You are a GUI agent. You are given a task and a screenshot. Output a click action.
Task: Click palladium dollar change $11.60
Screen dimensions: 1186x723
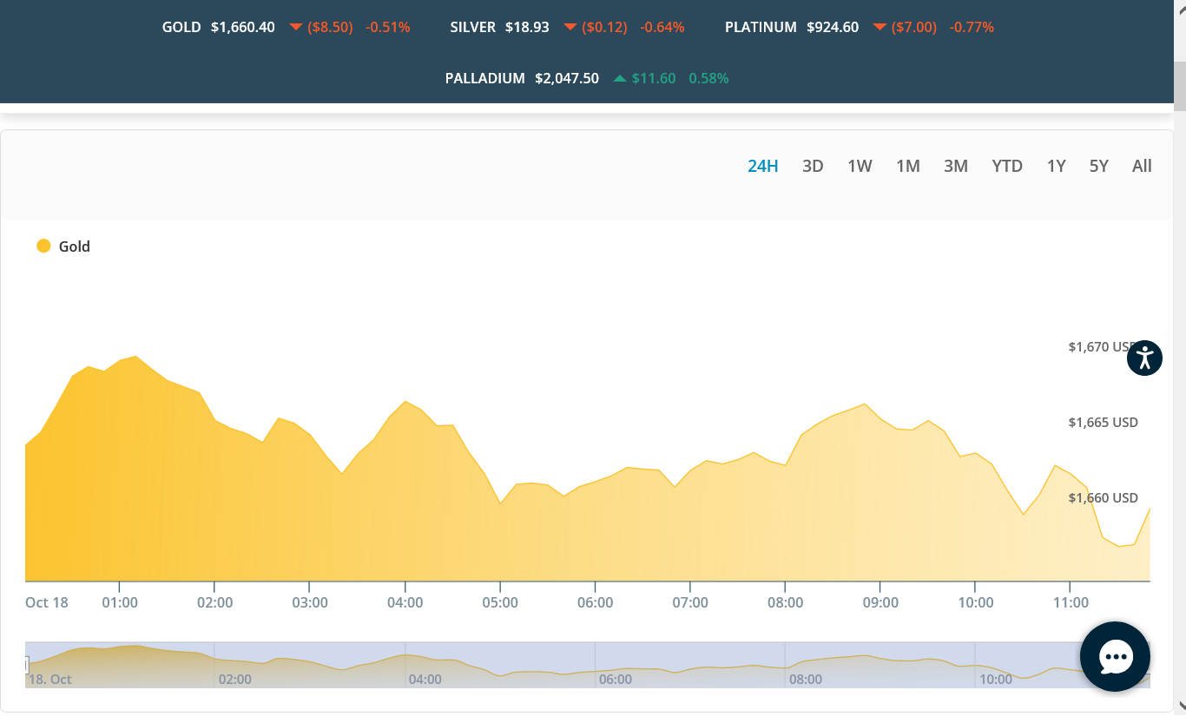654,78
